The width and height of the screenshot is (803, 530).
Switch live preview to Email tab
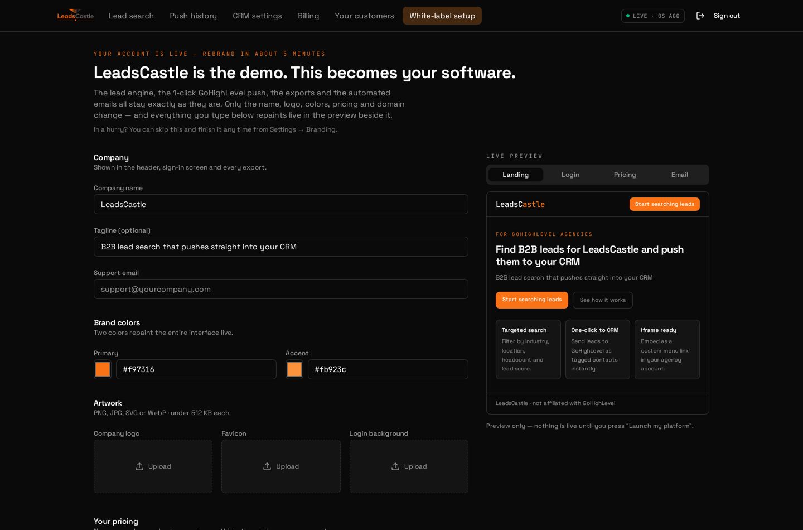click(x=680, y=175)
